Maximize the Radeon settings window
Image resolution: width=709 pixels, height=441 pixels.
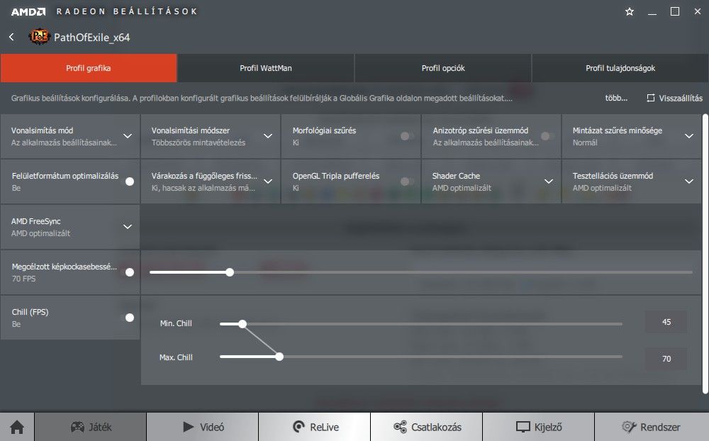click(675, 12)
